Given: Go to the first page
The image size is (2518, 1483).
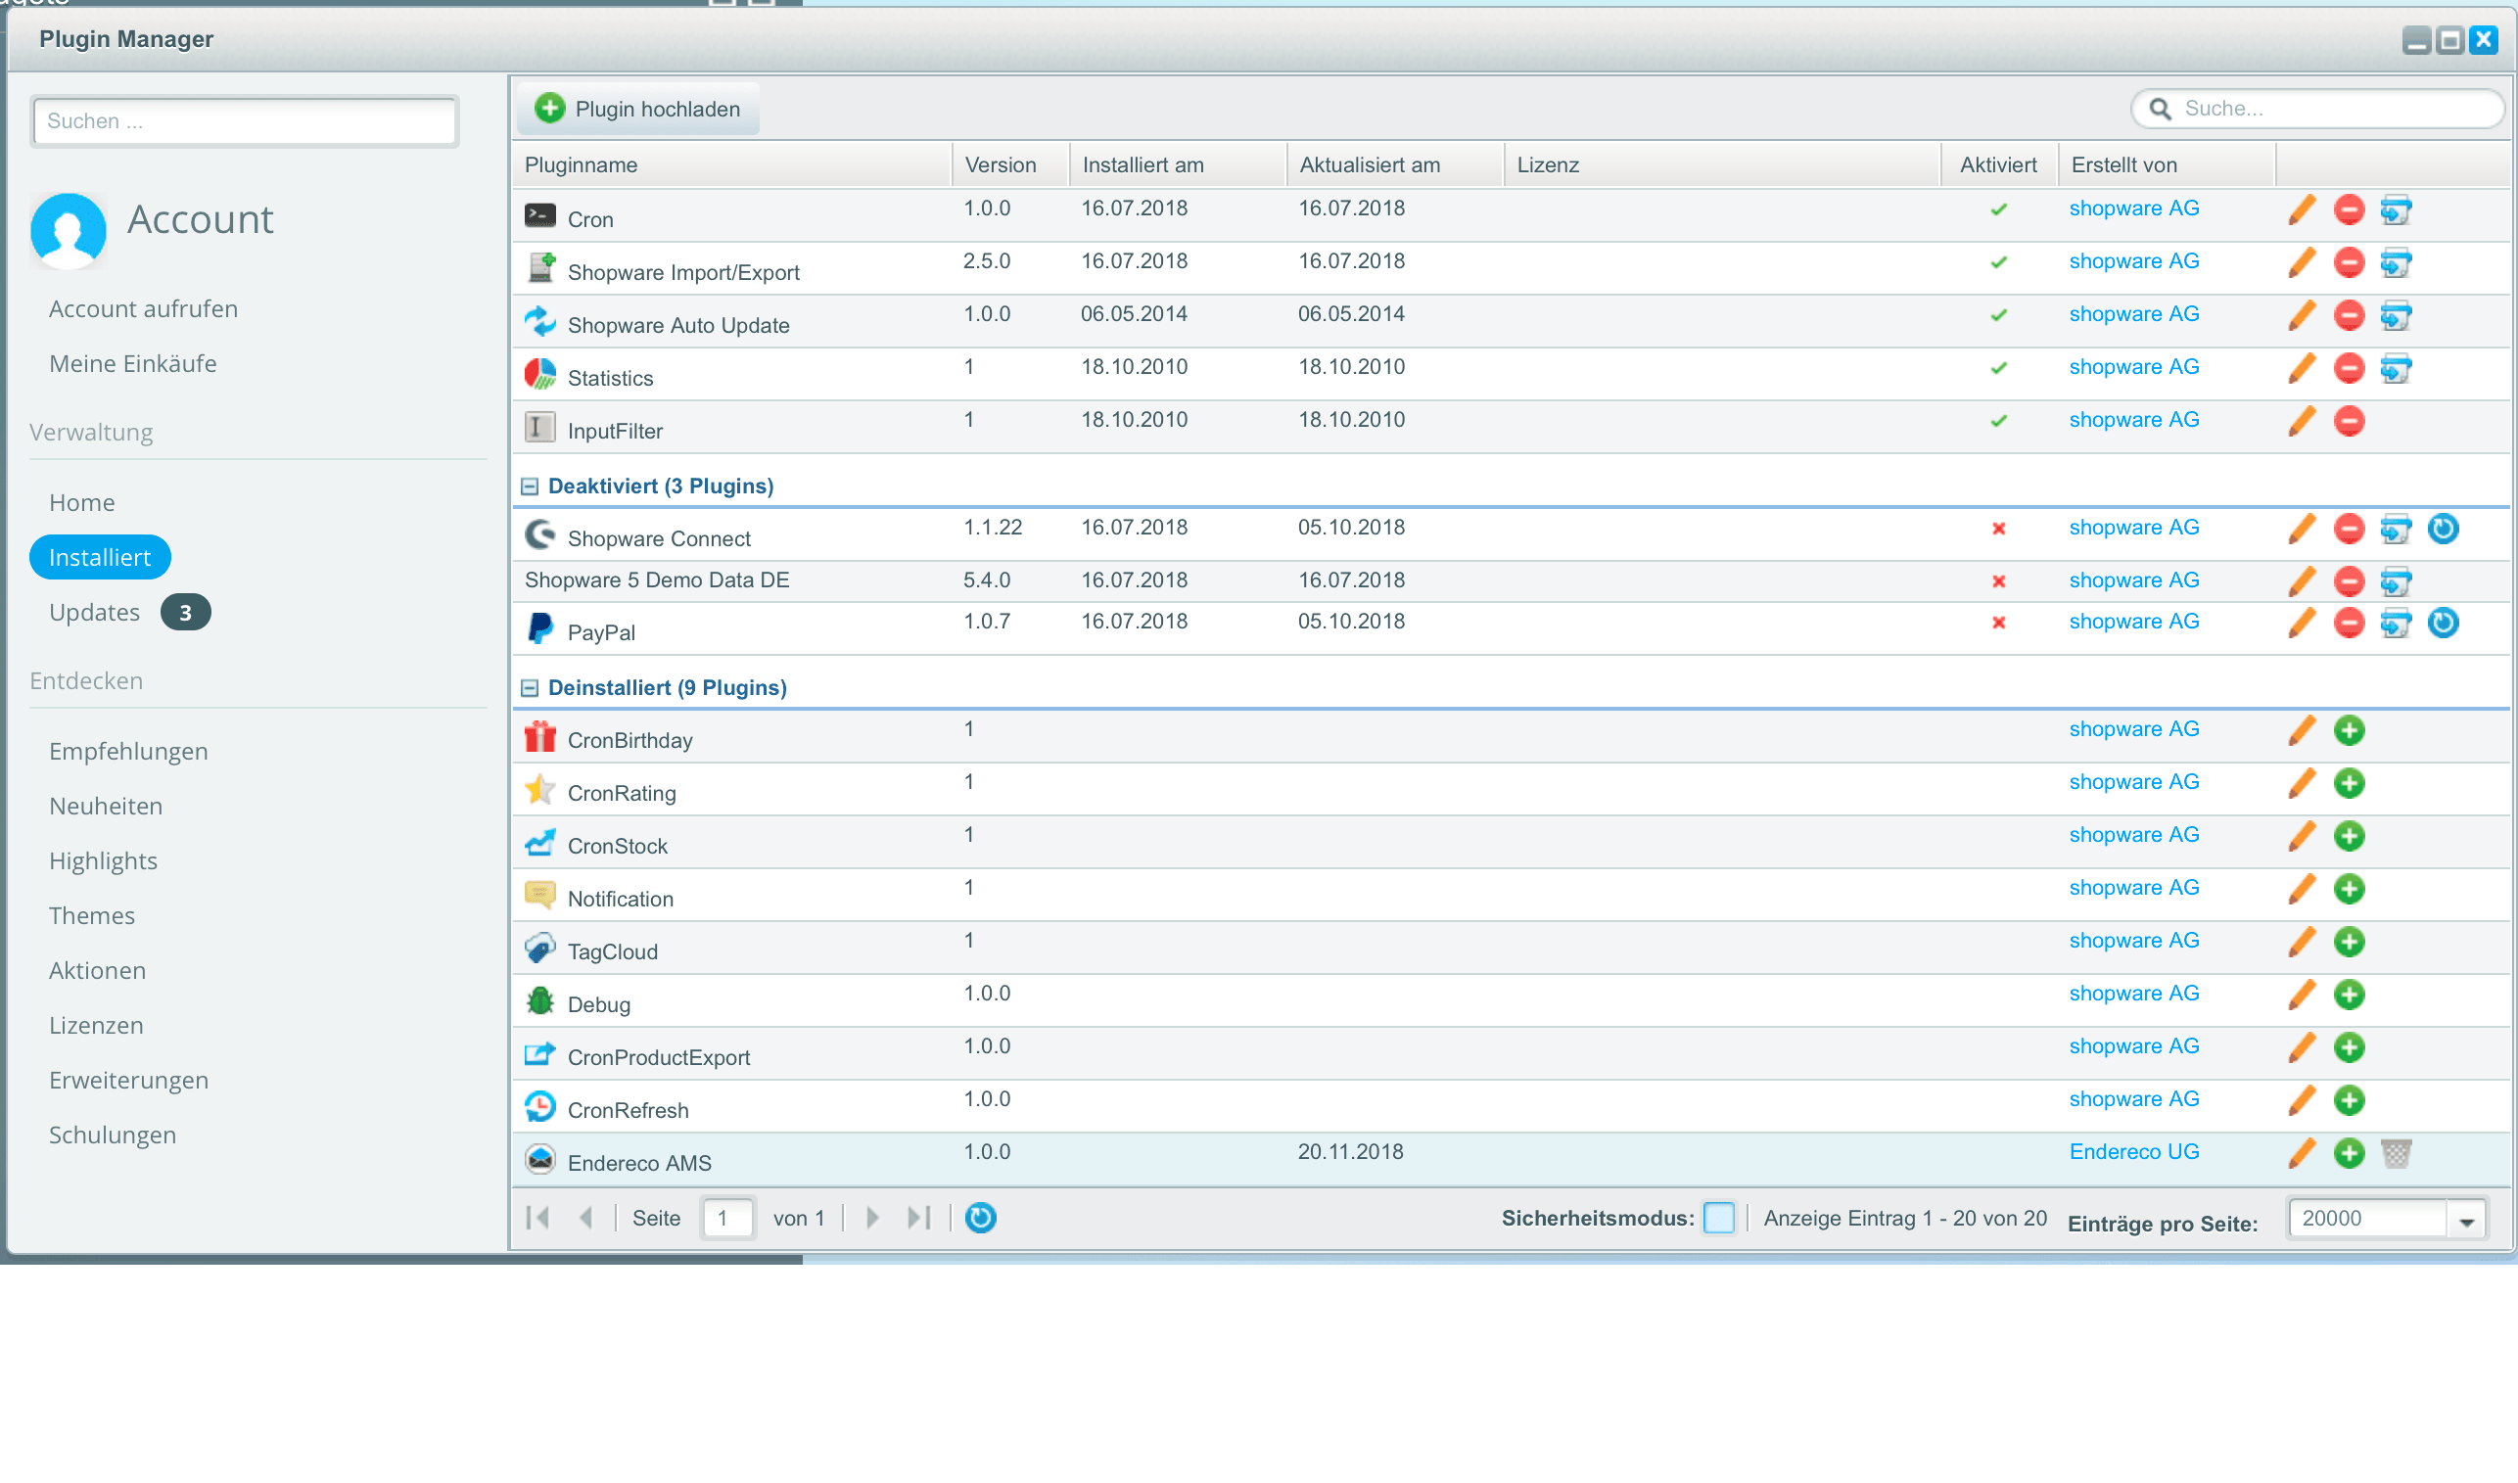Looking at the screenshot, I should pyautogui.click(x=537, y=1218).
